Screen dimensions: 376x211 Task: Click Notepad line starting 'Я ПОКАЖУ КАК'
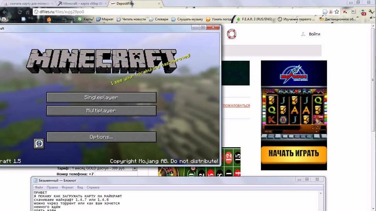pyautogui.click(x=78, y=196)
